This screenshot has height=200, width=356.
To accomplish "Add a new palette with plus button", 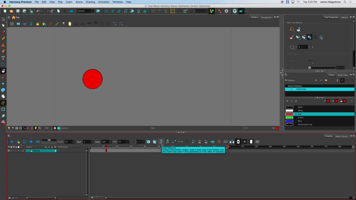I will [316, 80].
